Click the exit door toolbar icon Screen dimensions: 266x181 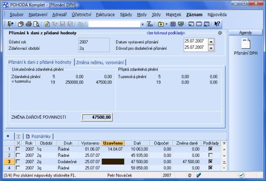(x=11, y=24)
